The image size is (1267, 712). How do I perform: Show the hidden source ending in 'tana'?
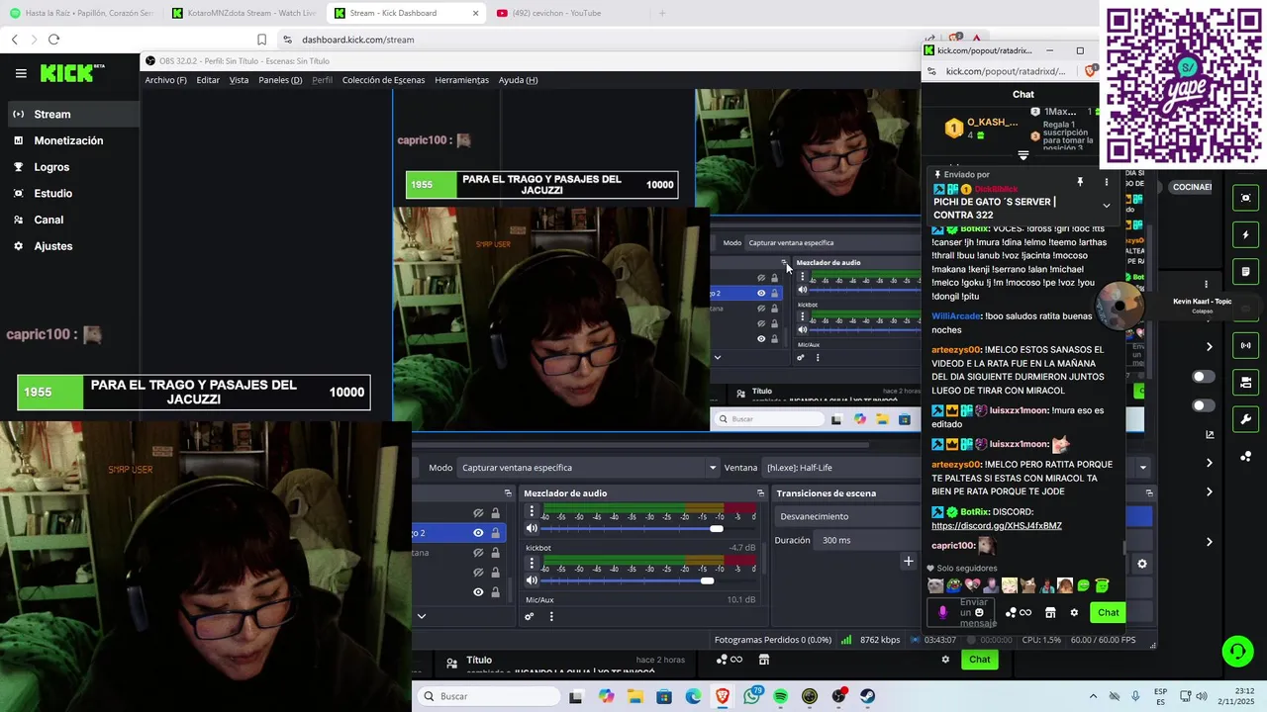click(478, 553)
